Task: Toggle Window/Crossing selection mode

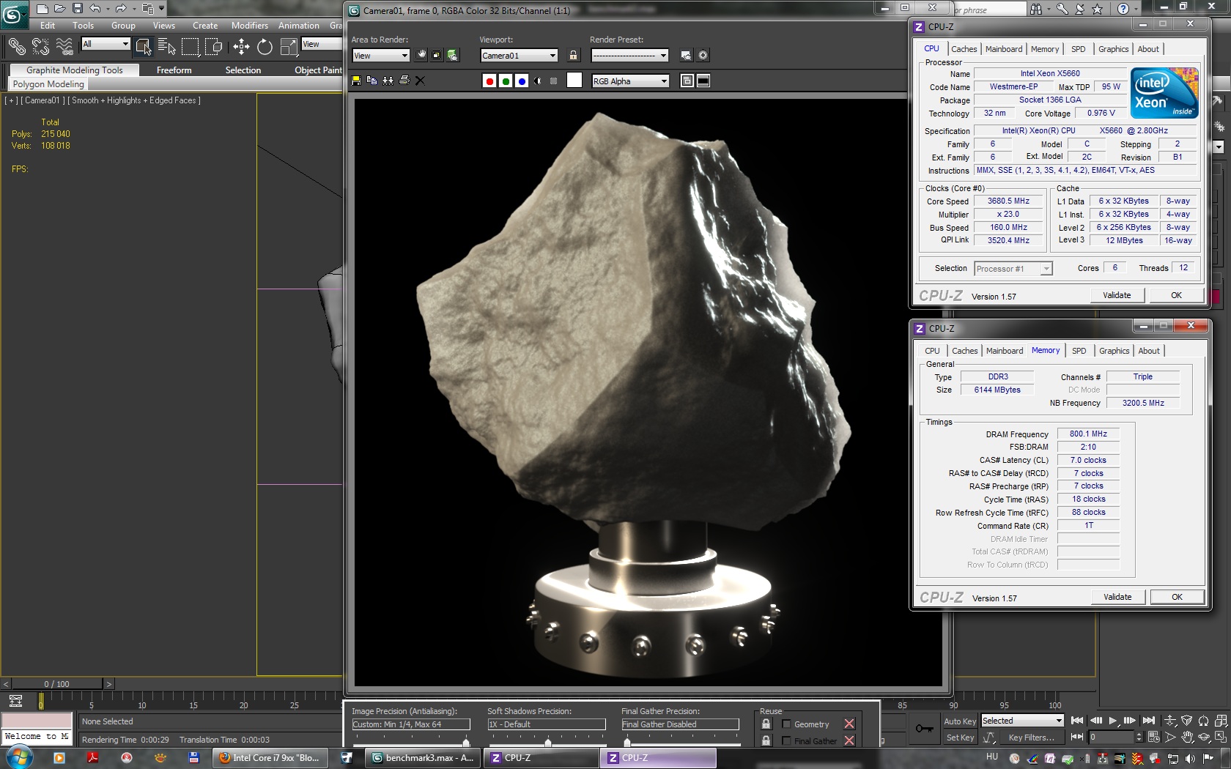Action: click(x=214, y=47)
